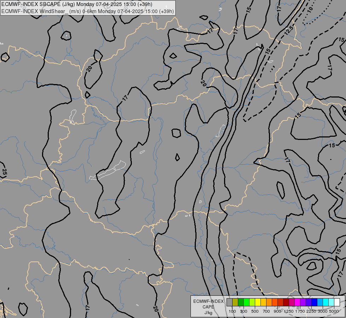346x318 pixels.
Task: Click the amber legend swatch
Action: pyautogui.click(x=263, y=302)
